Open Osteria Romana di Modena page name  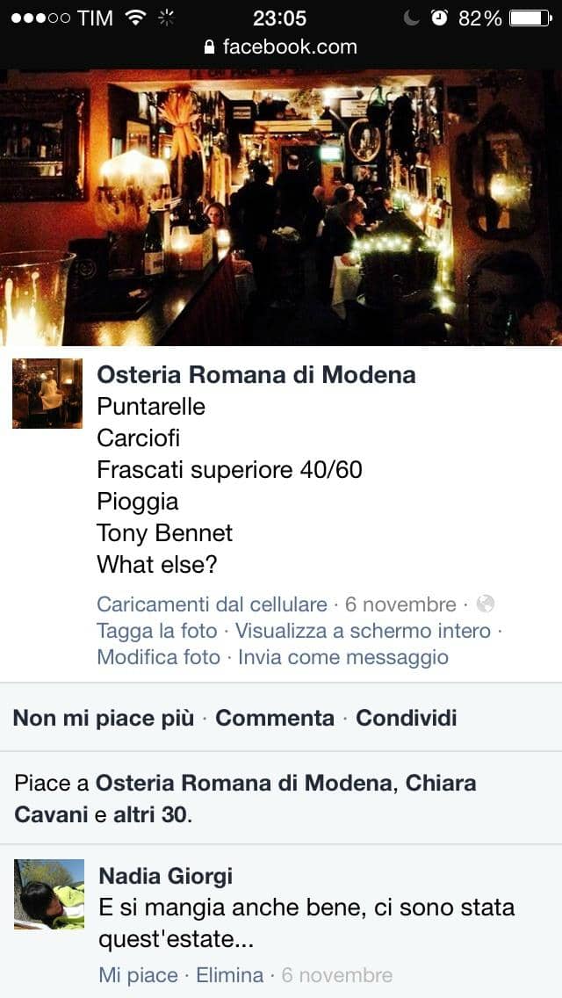point(256,375)
